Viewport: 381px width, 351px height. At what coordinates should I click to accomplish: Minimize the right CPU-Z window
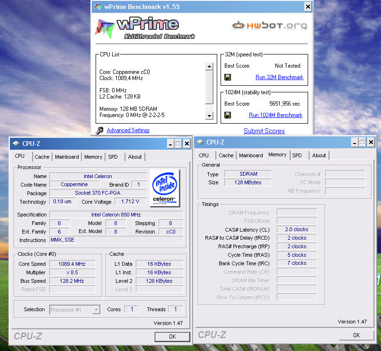coord(354,142)
